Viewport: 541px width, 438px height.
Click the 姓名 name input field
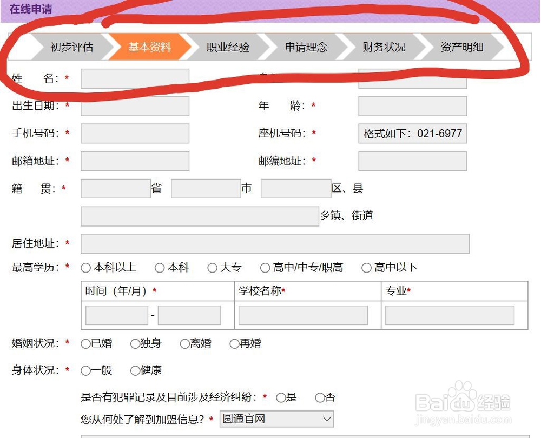[134, 78]
